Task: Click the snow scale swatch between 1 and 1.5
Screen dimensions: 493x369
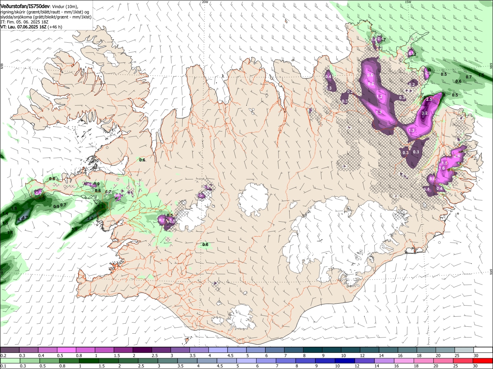Action: (x=104, y=350)
